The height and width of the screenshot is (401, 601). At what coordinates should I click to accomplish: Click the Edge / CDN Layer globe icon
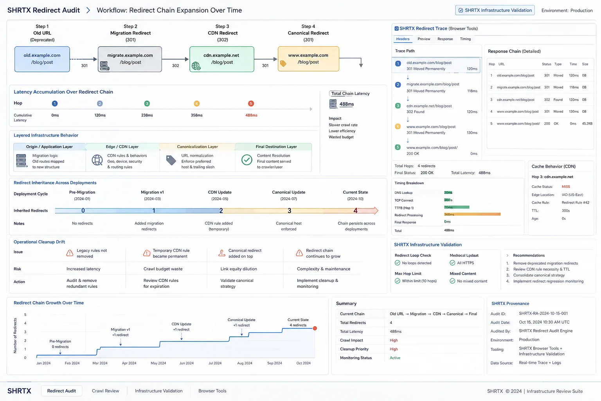(97, 160)
